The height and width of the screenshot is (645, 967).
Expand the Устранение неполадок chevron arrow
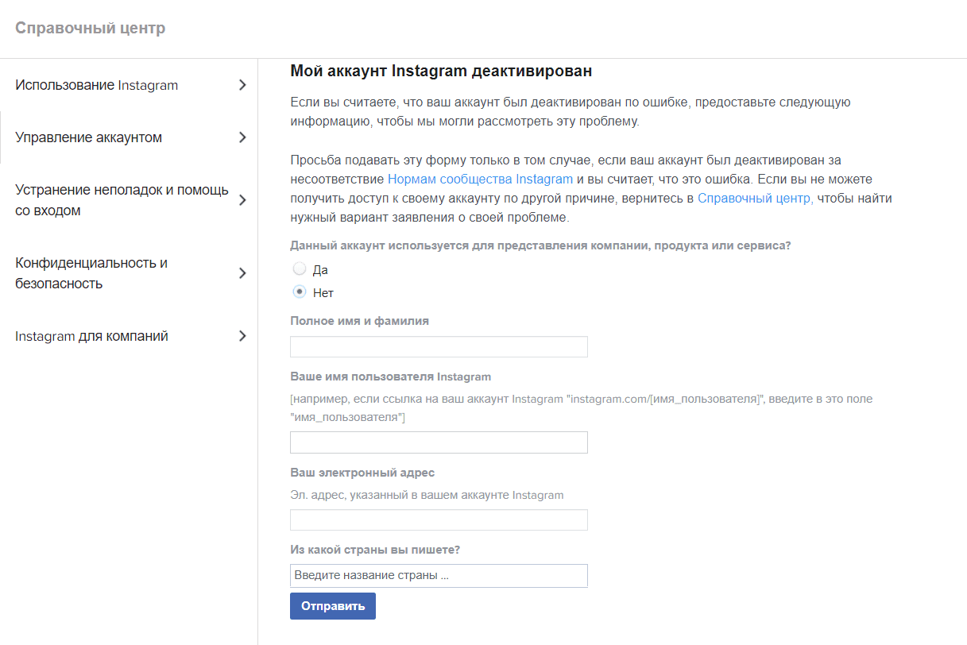(242, 200)
